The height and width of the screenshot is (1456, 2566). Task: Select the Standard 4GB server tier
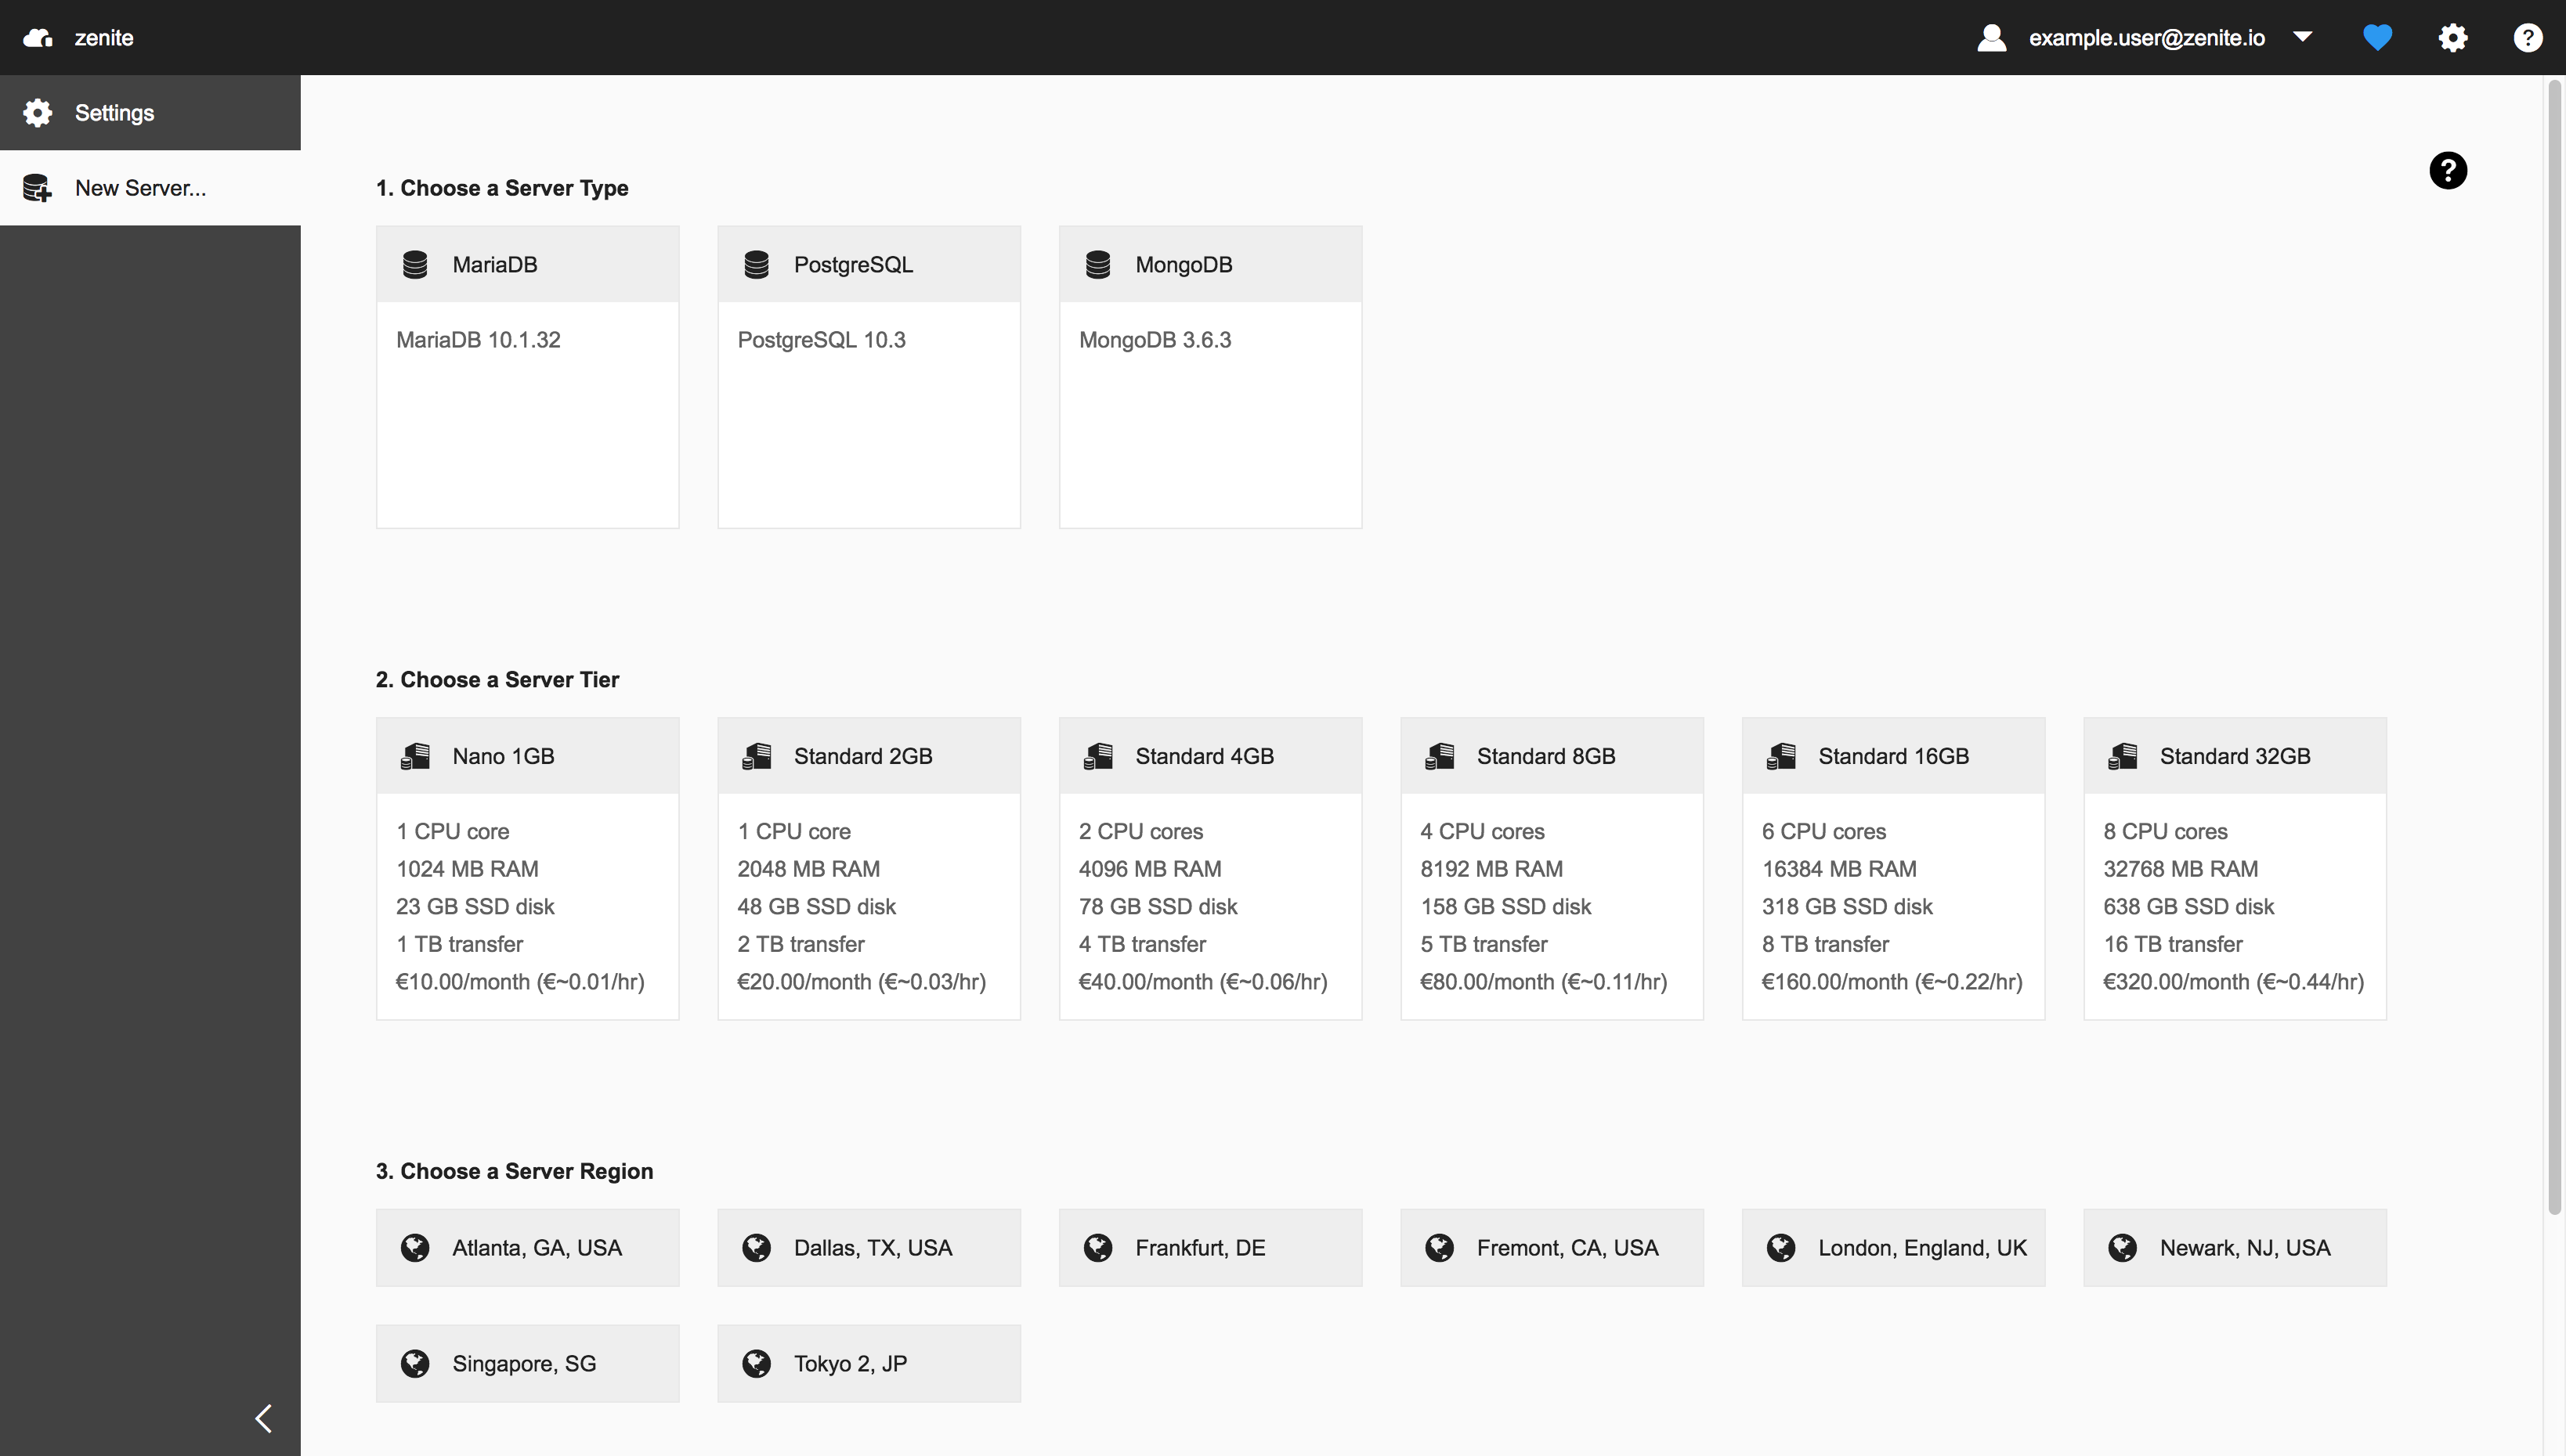(x=1209, y=868)
